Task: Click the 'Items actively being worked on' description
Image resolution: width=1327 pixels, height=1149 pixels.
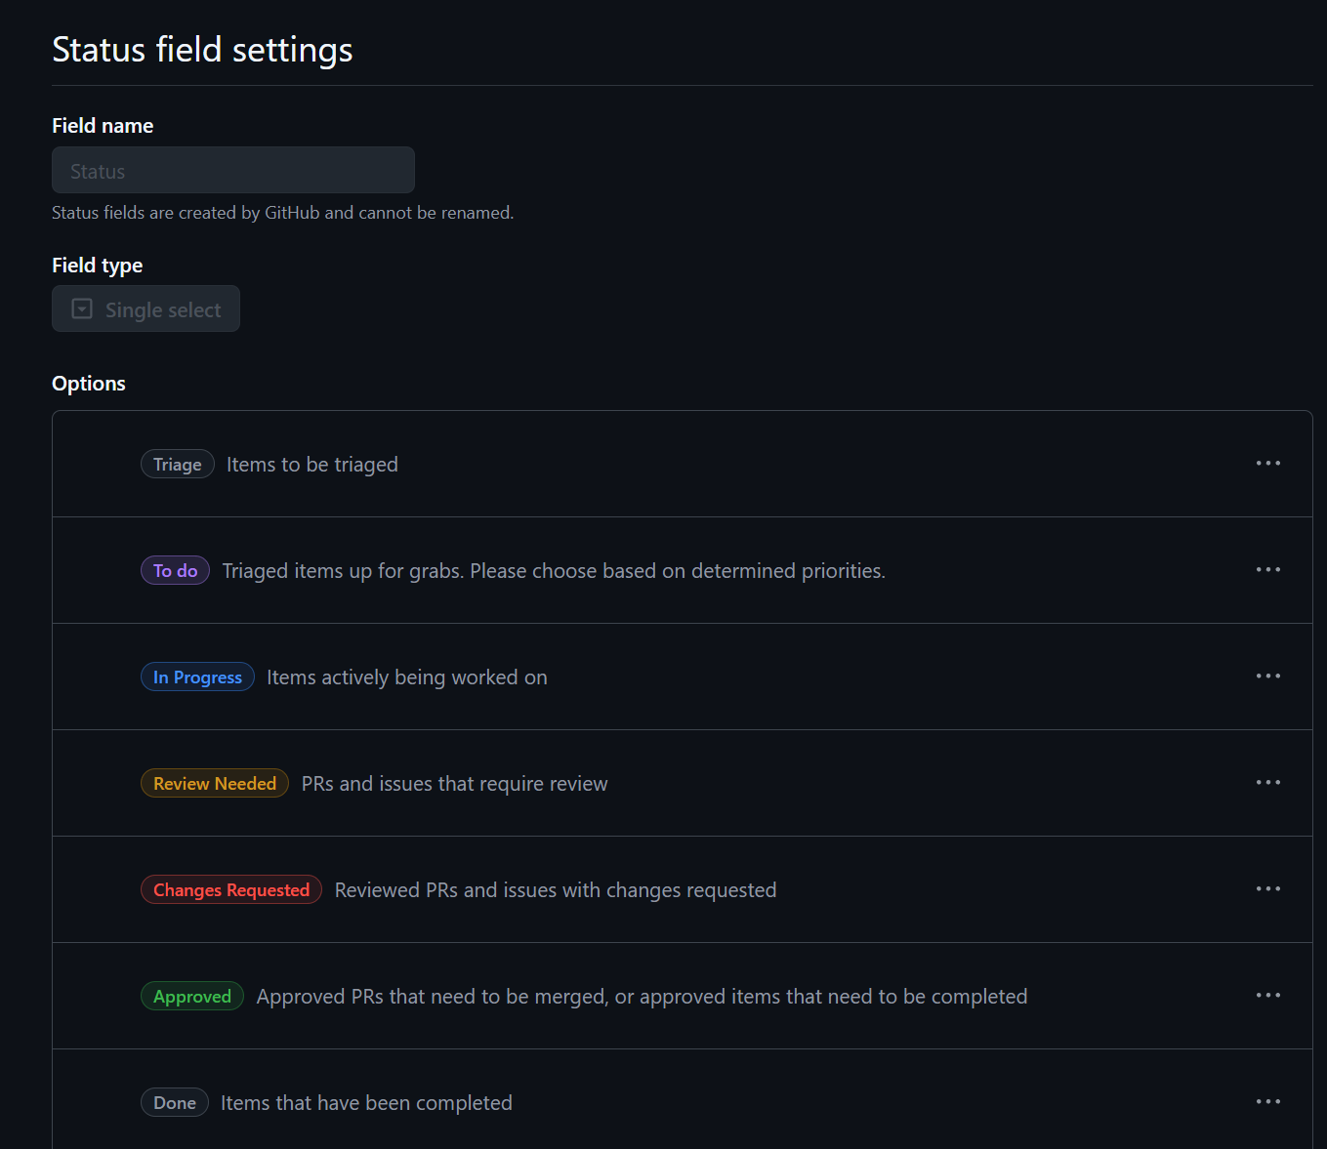Action: click(407, 677)
